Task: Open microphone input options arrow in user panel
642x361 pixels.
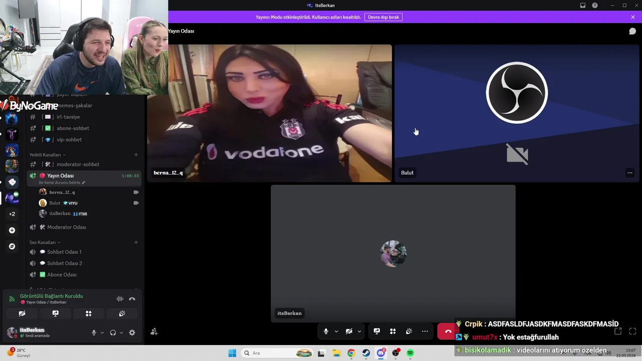Action: (102, 332)
